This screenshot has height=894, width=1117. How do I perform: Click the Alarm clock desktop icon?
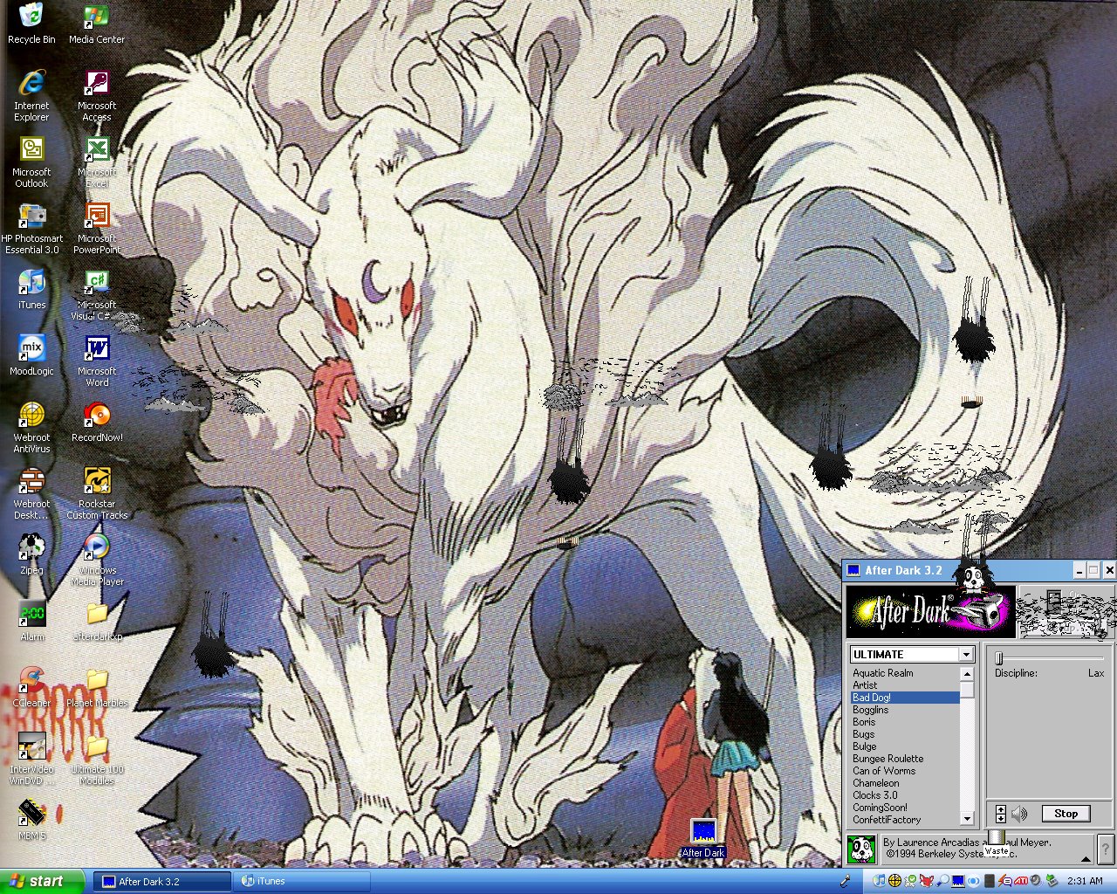pyautogui.click(x=32, y=621)
